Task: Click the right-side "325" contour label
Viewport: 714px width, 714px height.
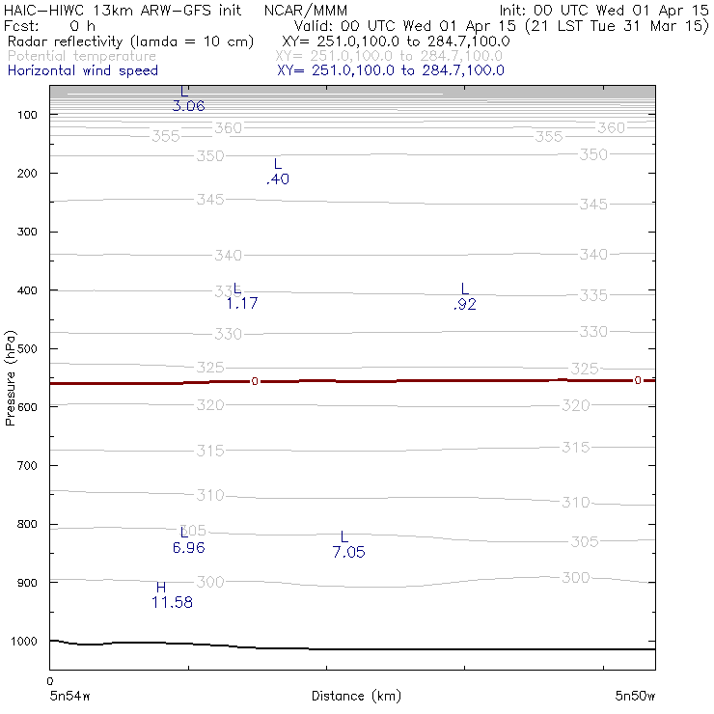Action: [584, 369]
